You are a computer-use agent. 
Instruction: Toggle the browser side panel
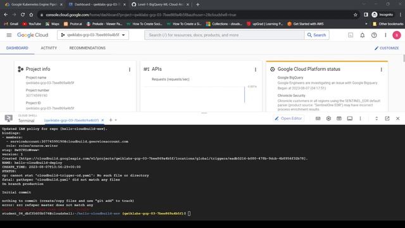click(x=366, y=15)
